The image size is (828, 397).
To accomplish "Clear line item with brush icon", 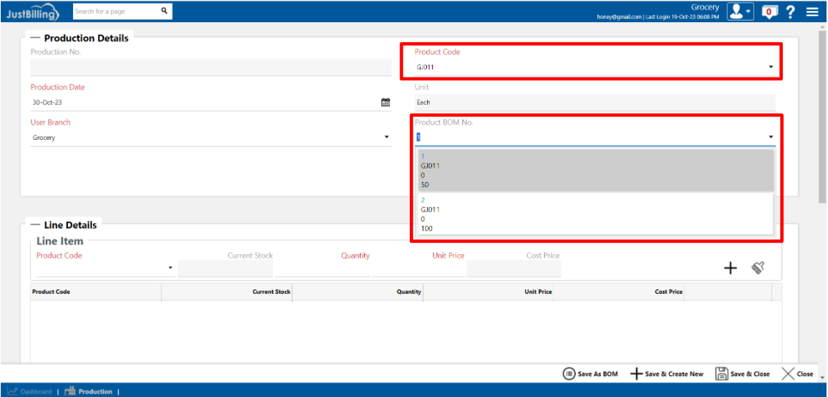I will pos(757,268).
